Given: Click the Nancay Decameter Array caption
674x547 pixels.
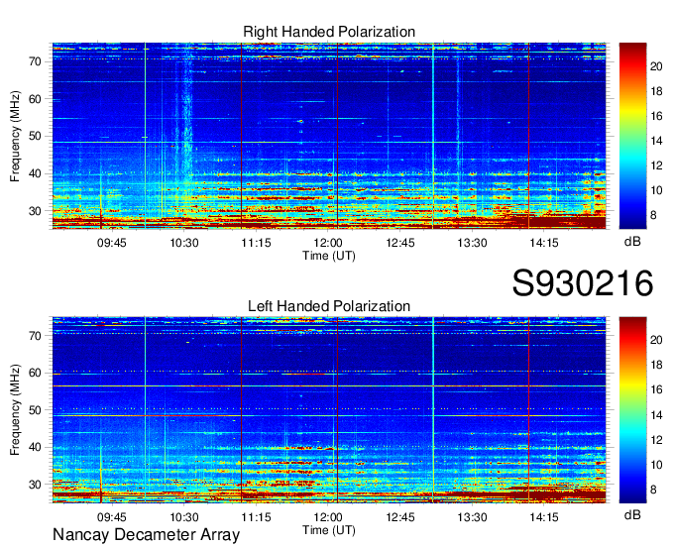Looking at the screenshot, I should click(x=146, y=535).
